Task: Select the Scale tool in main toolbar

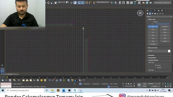Action: [x=52, y=3]
